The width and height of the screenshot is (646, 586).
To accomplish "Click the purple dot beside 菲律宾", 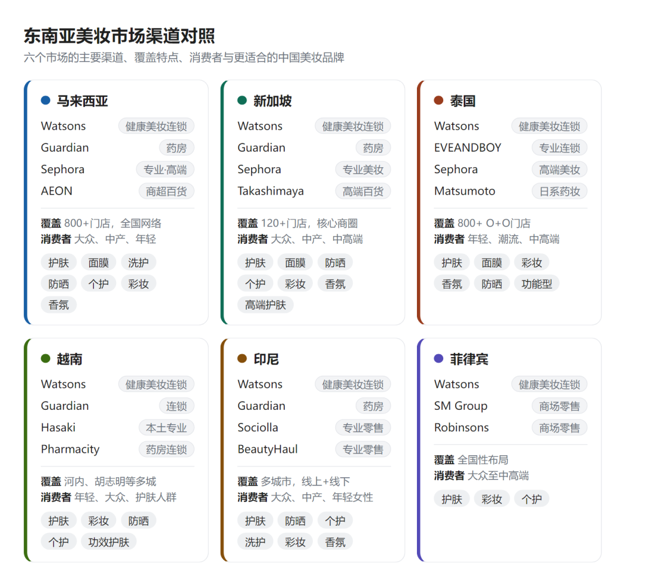I will tap(439, 358).
